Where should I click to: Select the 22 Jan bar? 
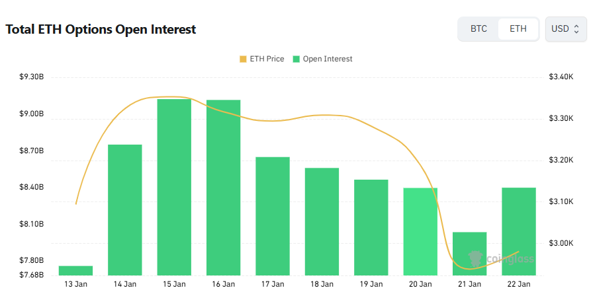click(519, 231)
